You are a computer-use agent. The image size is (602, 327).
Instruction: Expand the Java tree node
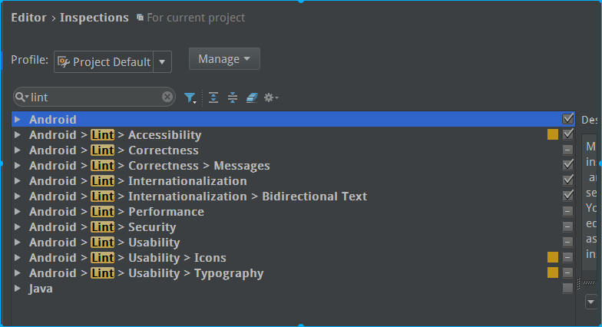(18, 289)
